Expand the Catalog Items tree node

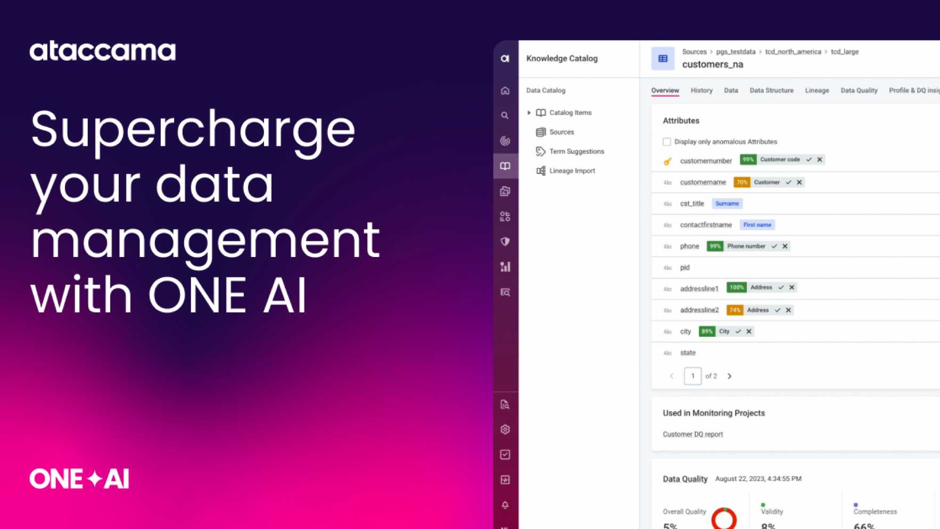click(x=529, y=112)
